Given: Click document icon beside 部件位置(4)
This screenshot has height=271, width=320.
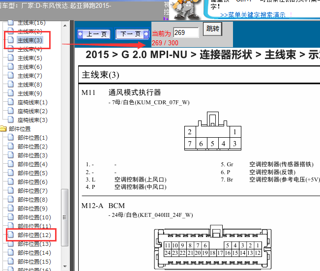Looking at the screenshot, I should [11, 164].
